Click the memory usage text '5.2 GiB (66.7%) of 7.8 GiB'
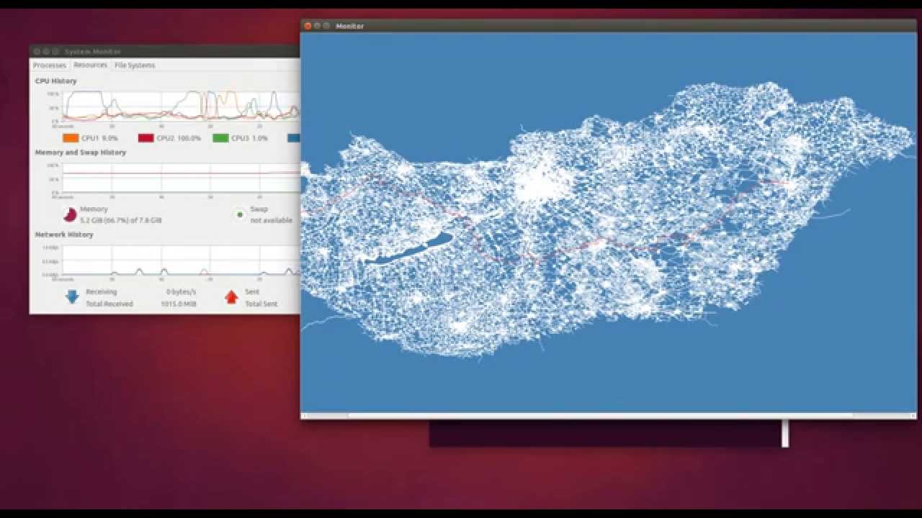922x518 pixels. click(x=121, y=220)
